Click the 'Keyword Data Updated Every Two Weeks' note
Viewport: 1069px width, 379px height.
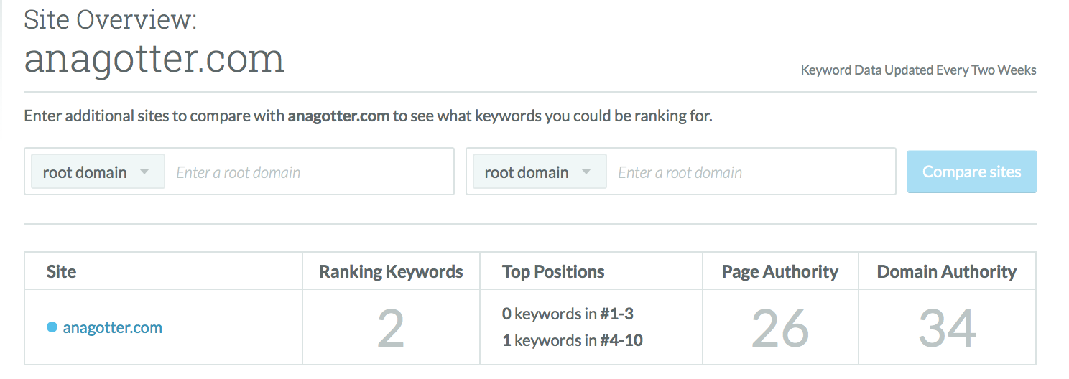click(918, 70)
